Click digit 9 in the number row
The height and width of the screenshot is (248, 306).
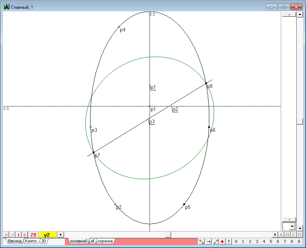299,241
